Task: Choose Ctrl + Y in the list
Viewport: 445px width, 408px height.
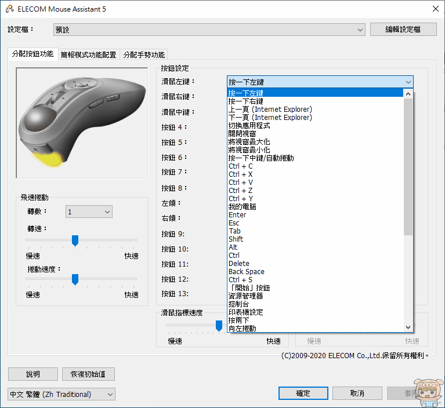Action: [x=315, y=198]
